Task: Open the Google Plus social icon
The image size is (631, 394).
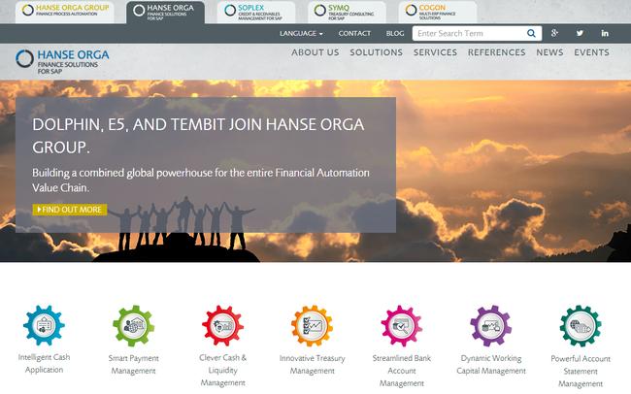Action: pos(554,33)
